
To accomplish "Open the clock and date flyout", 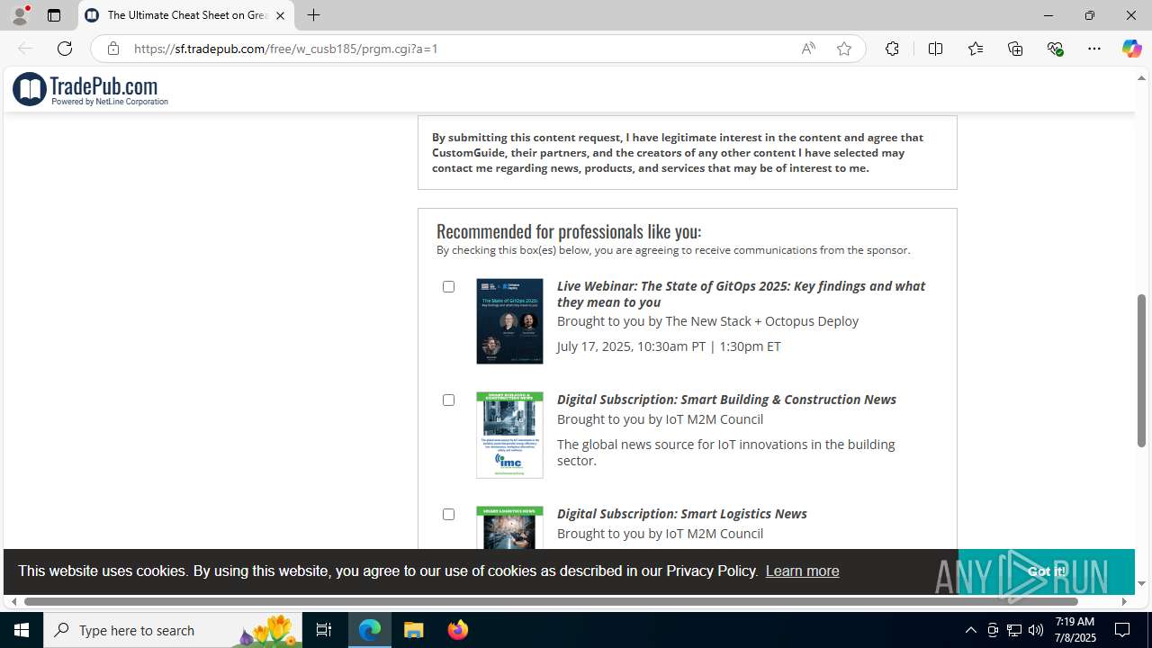I will click(1075, 630).
